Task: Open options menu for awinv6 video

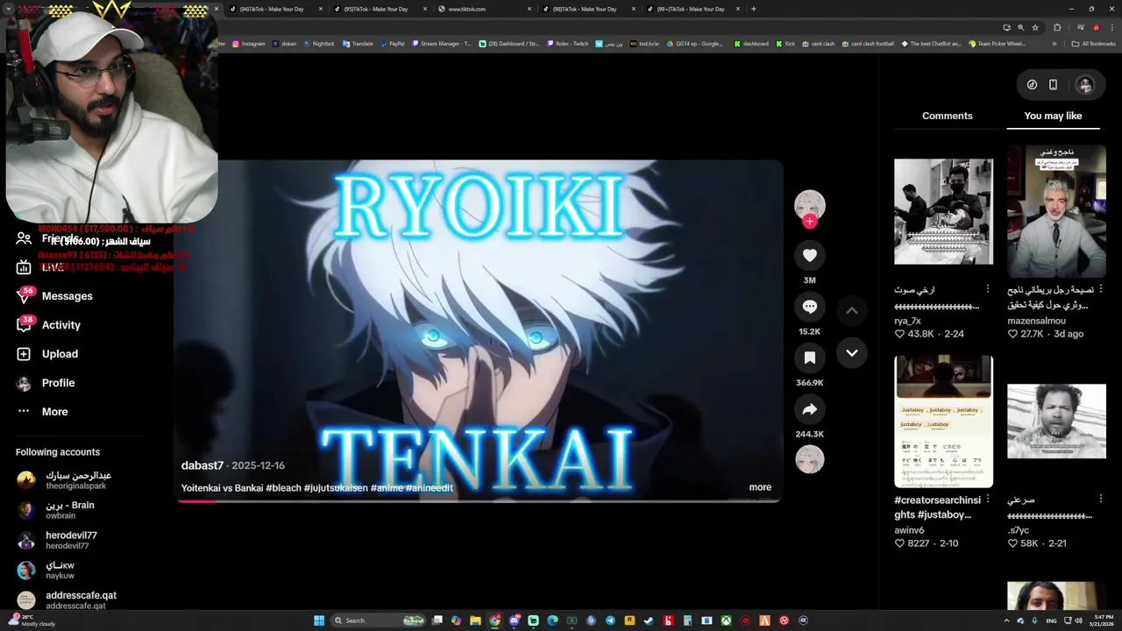Action: pyautogui.click(x=987, y=499)
